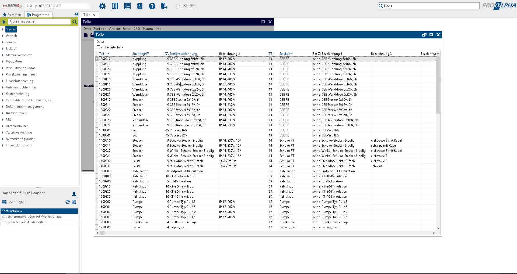Sort by the Teil column header
The width and height of the screenshot is (517, 274).
(102, 54)
